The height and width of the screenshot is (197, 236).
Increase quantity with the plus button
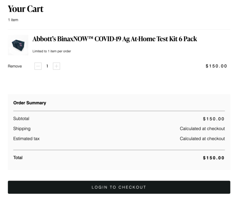[56, 66]
